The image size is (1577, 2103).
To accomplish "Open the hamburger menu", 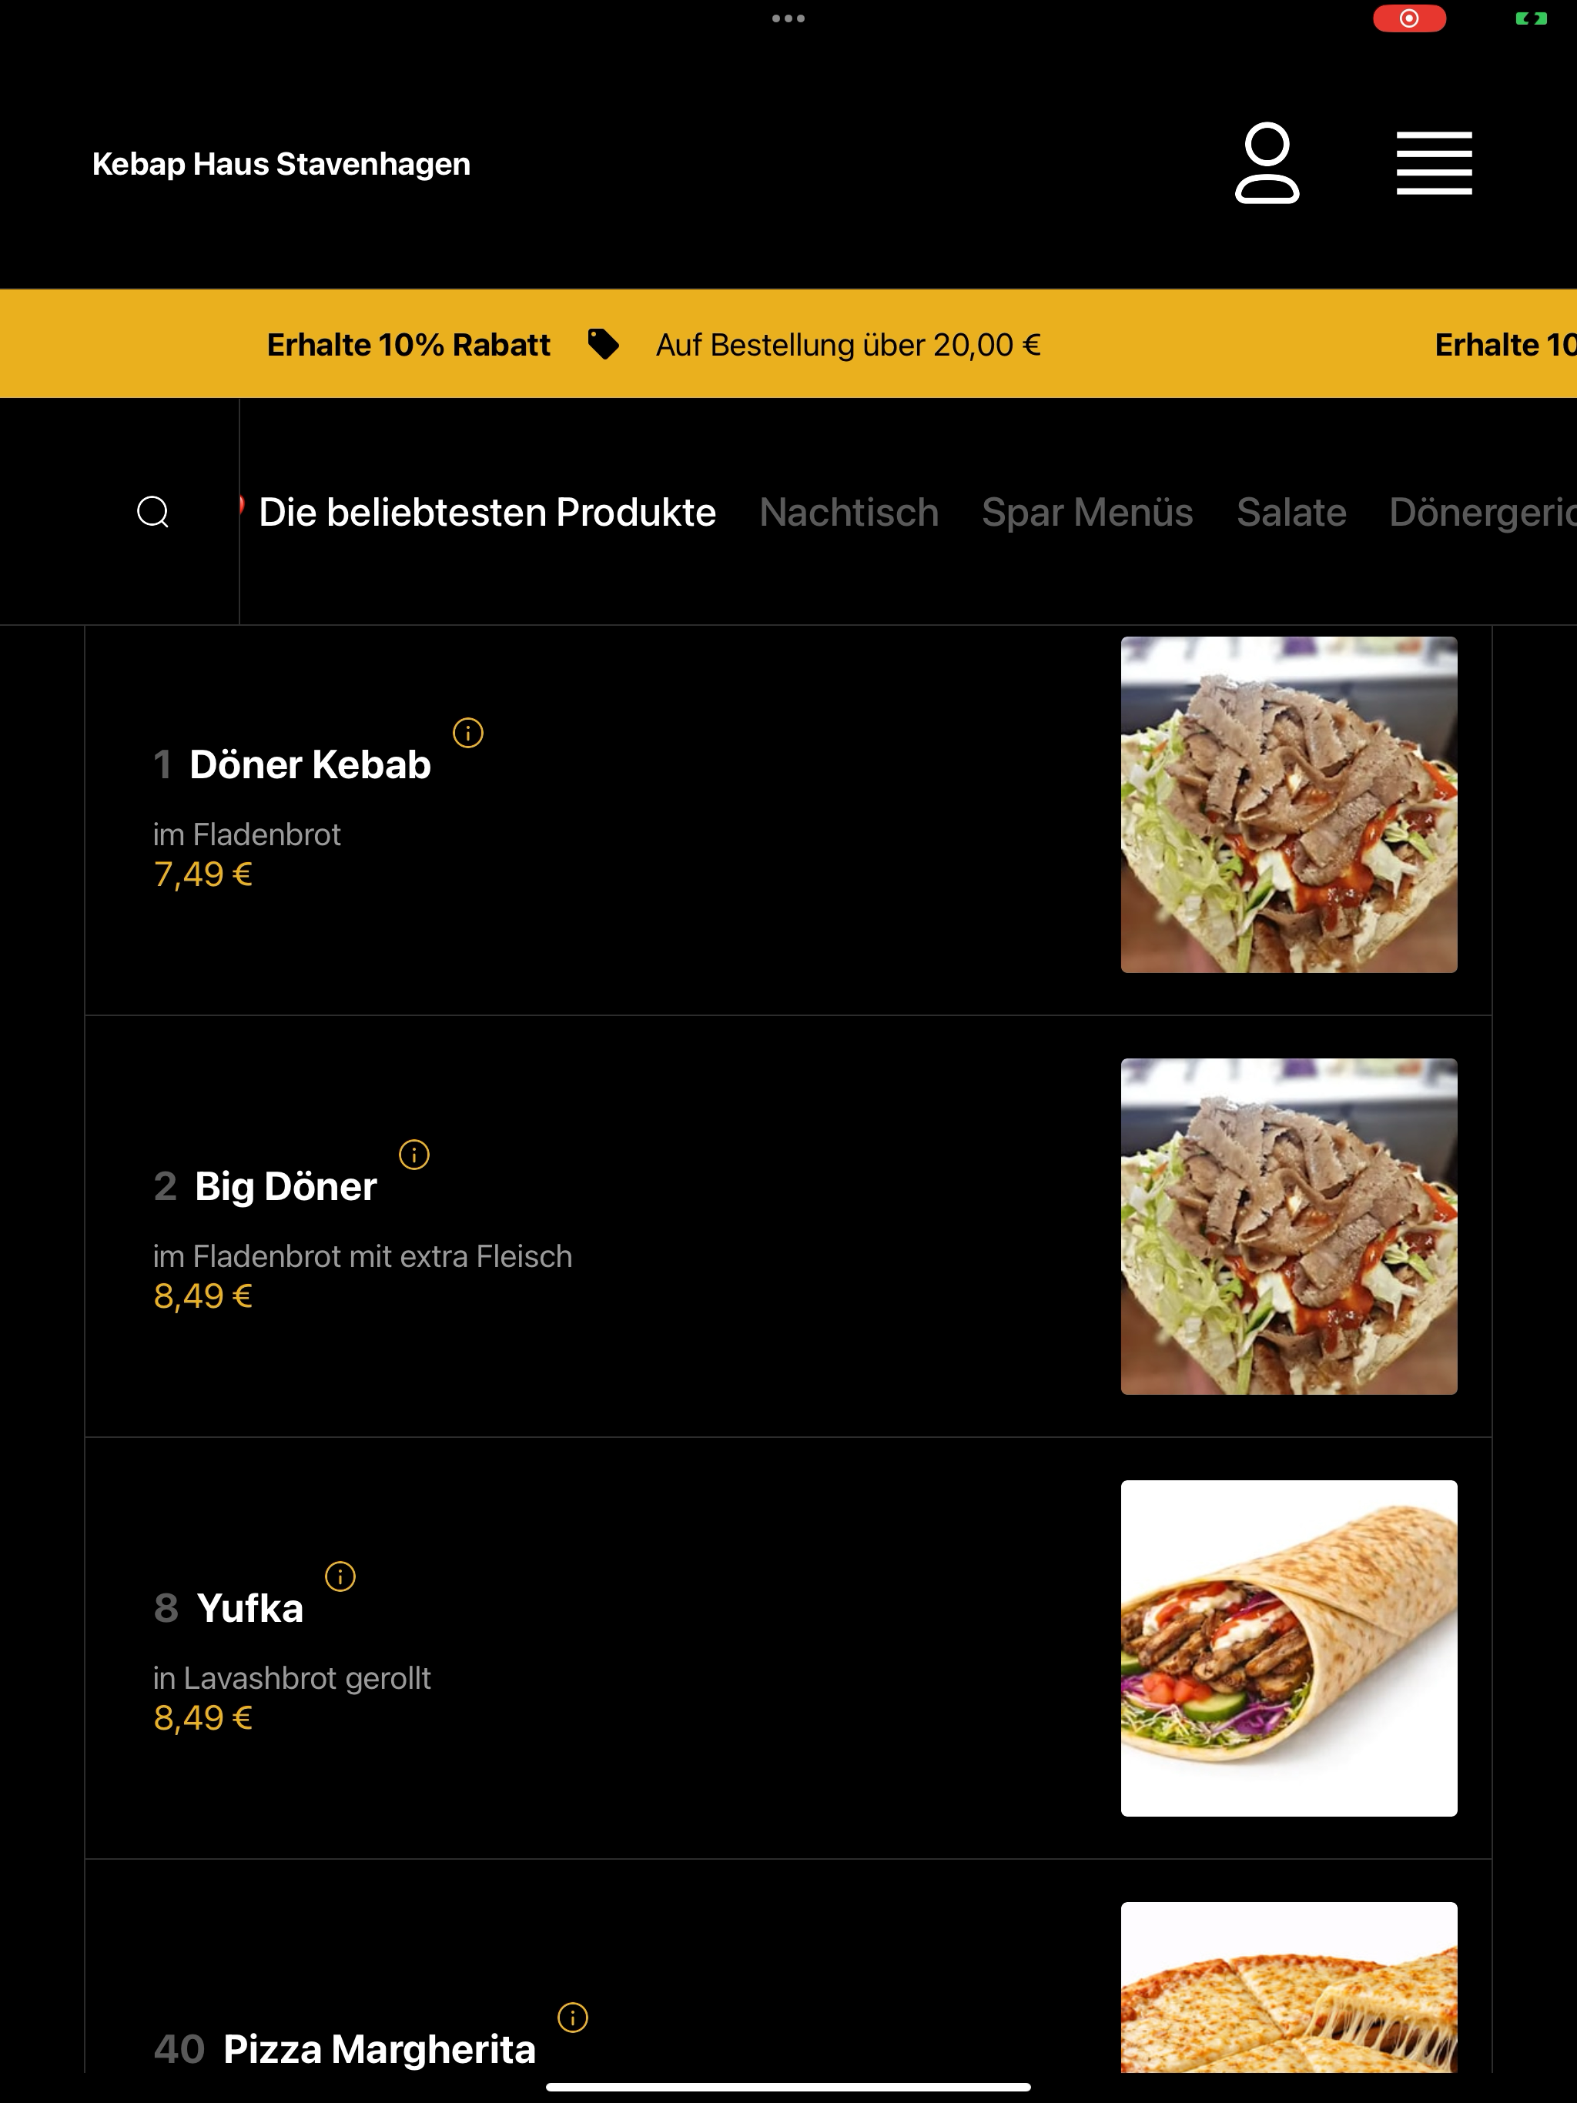I will tap(1435, 163).
